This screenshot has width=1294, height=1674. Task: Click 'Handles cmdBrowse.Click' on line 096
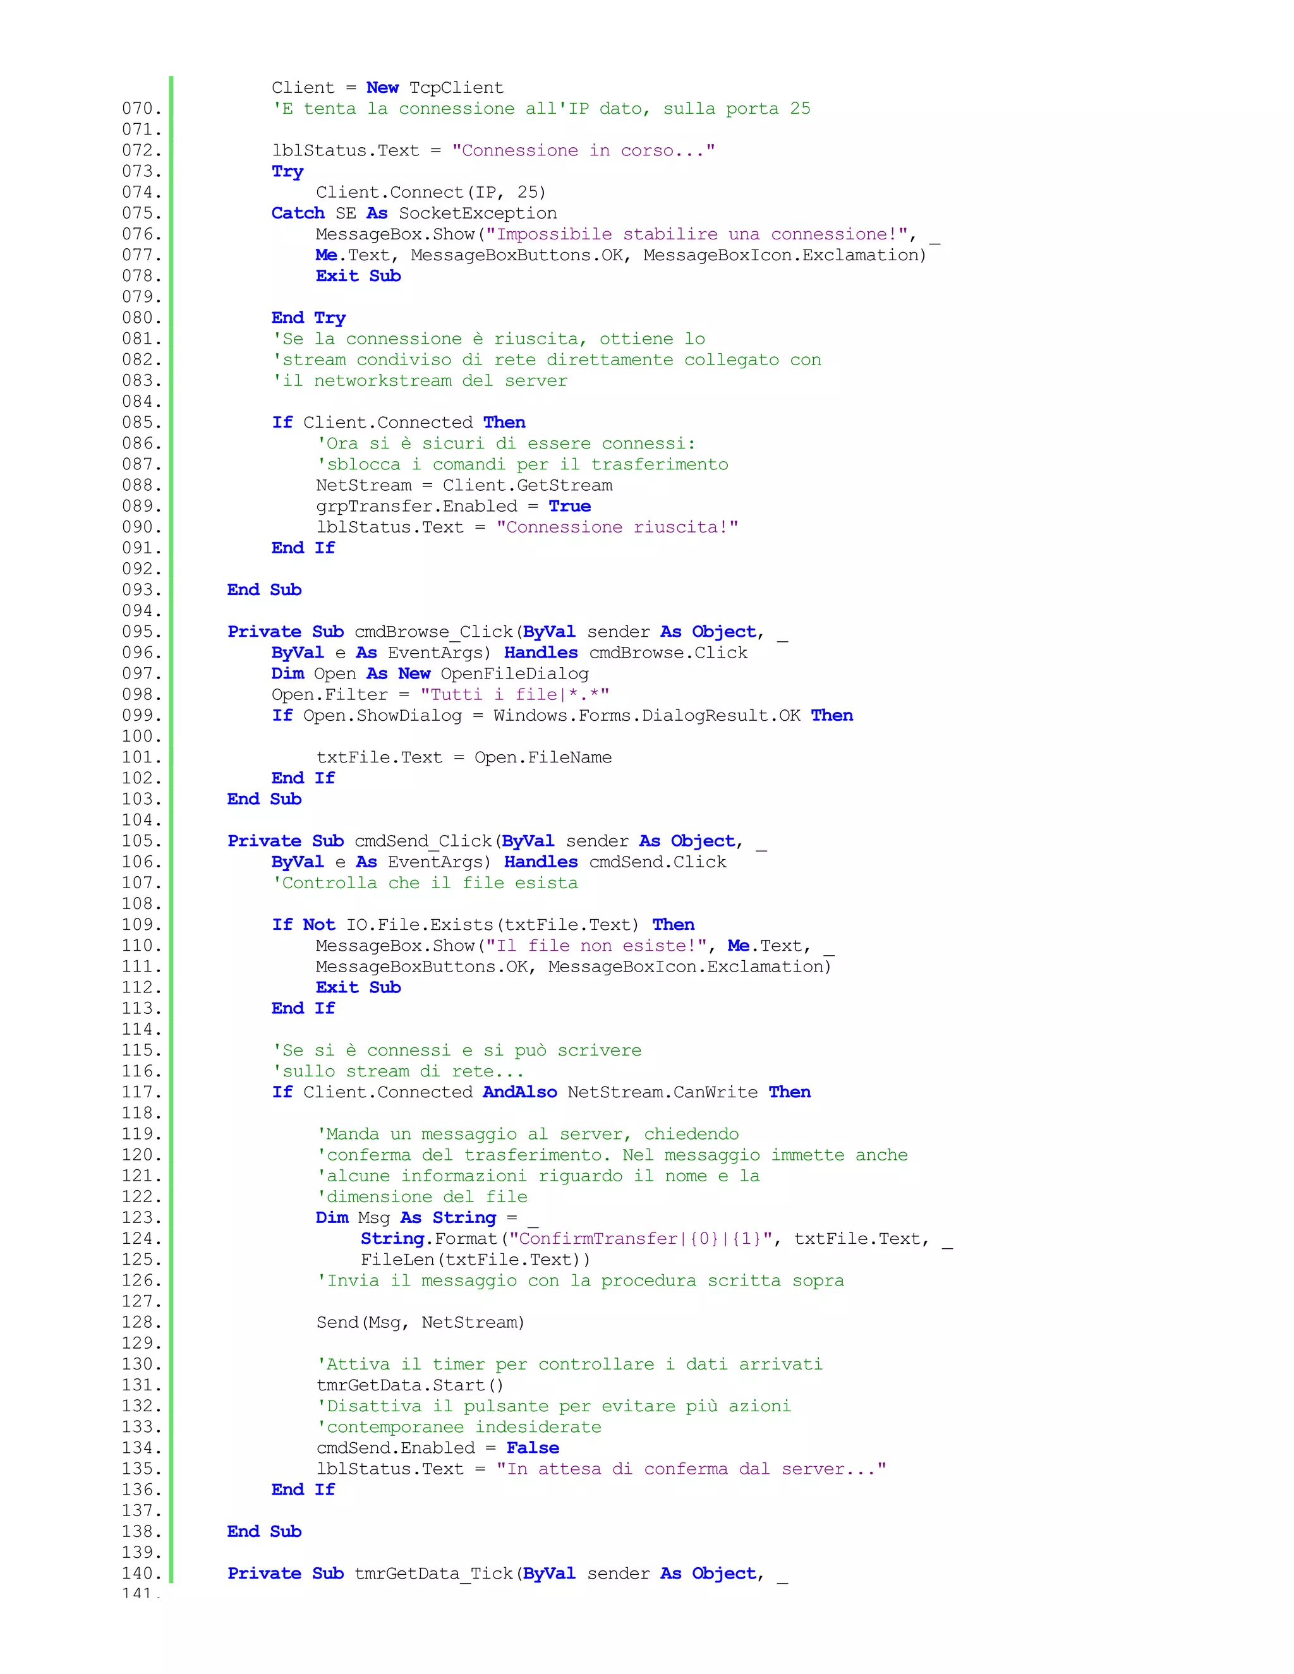click(x=626, y=653)
